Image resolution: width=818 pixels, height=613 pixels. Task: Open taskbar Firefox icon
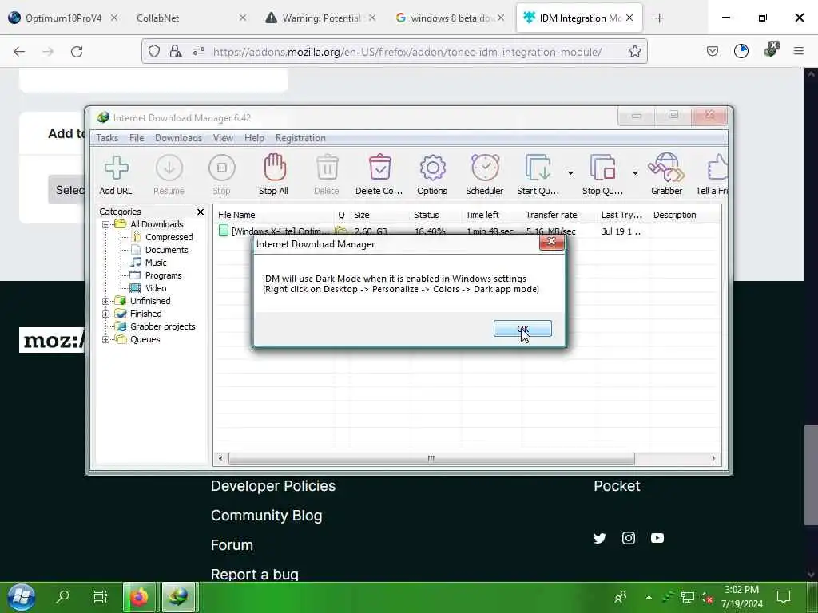point(139,597)
